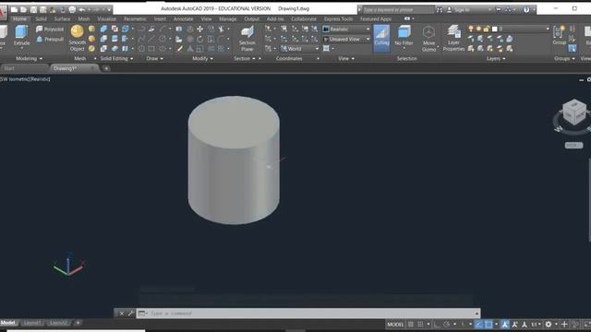Click the Solid Union icon in Solid Editing
Image resolution: width=591 pixels, height=332 pixels.
point(103,29)
